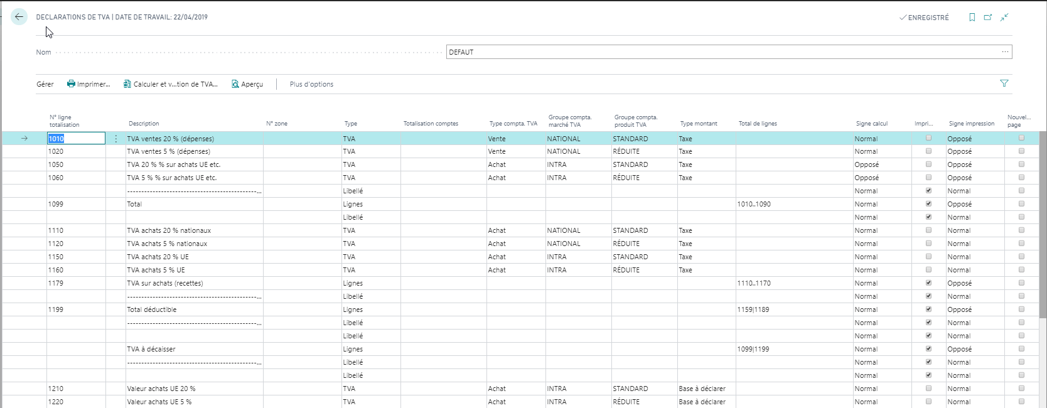
Task: Enable Imprimer checkbox for row 1020
Action: pos(928,151)
